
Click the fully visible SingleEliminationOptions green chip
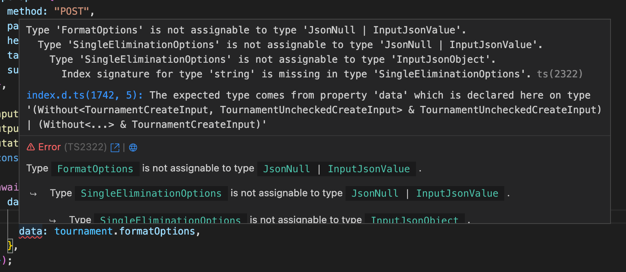(x=151, y=193)
